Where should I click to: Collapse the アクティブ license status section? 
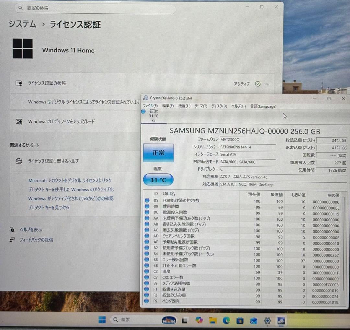(267, 84)
